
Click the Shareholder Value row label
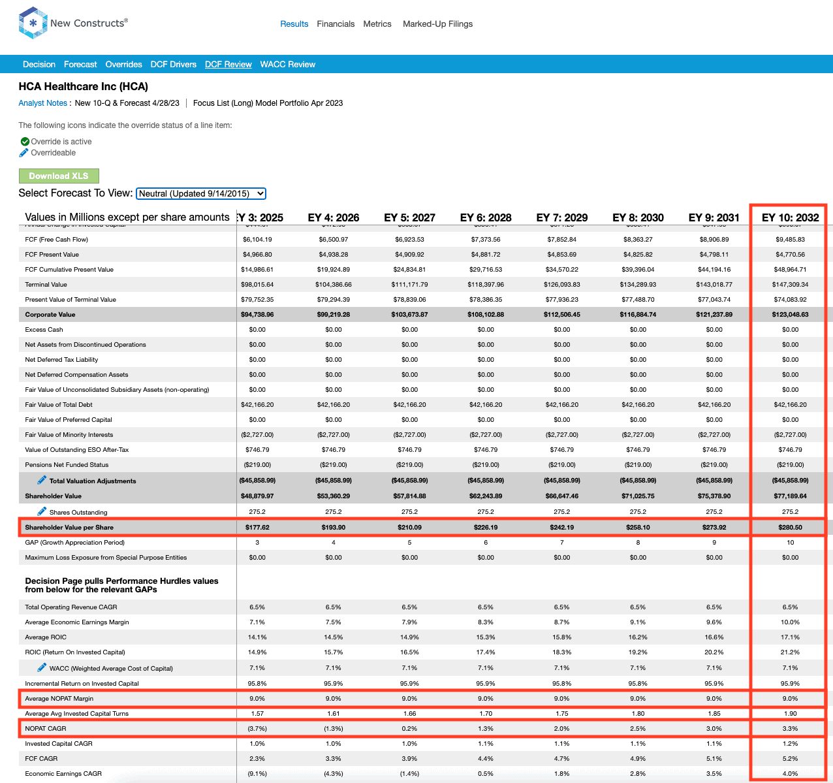pos(54,496)
